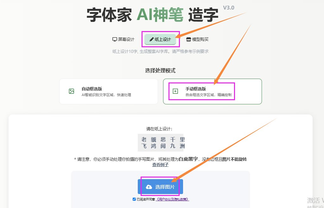Select the 纸上设计 tab
The width and height of the screenshot is (324, 208).
160,39
